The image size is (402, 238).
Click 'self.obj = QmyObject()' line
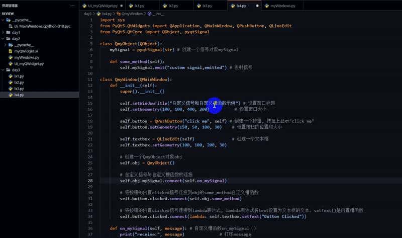(x=147, y=163)
